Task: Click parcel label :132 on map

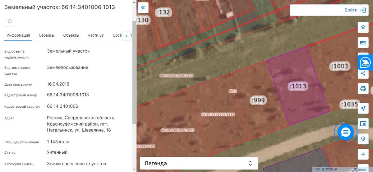Action: tap(163, 12)
